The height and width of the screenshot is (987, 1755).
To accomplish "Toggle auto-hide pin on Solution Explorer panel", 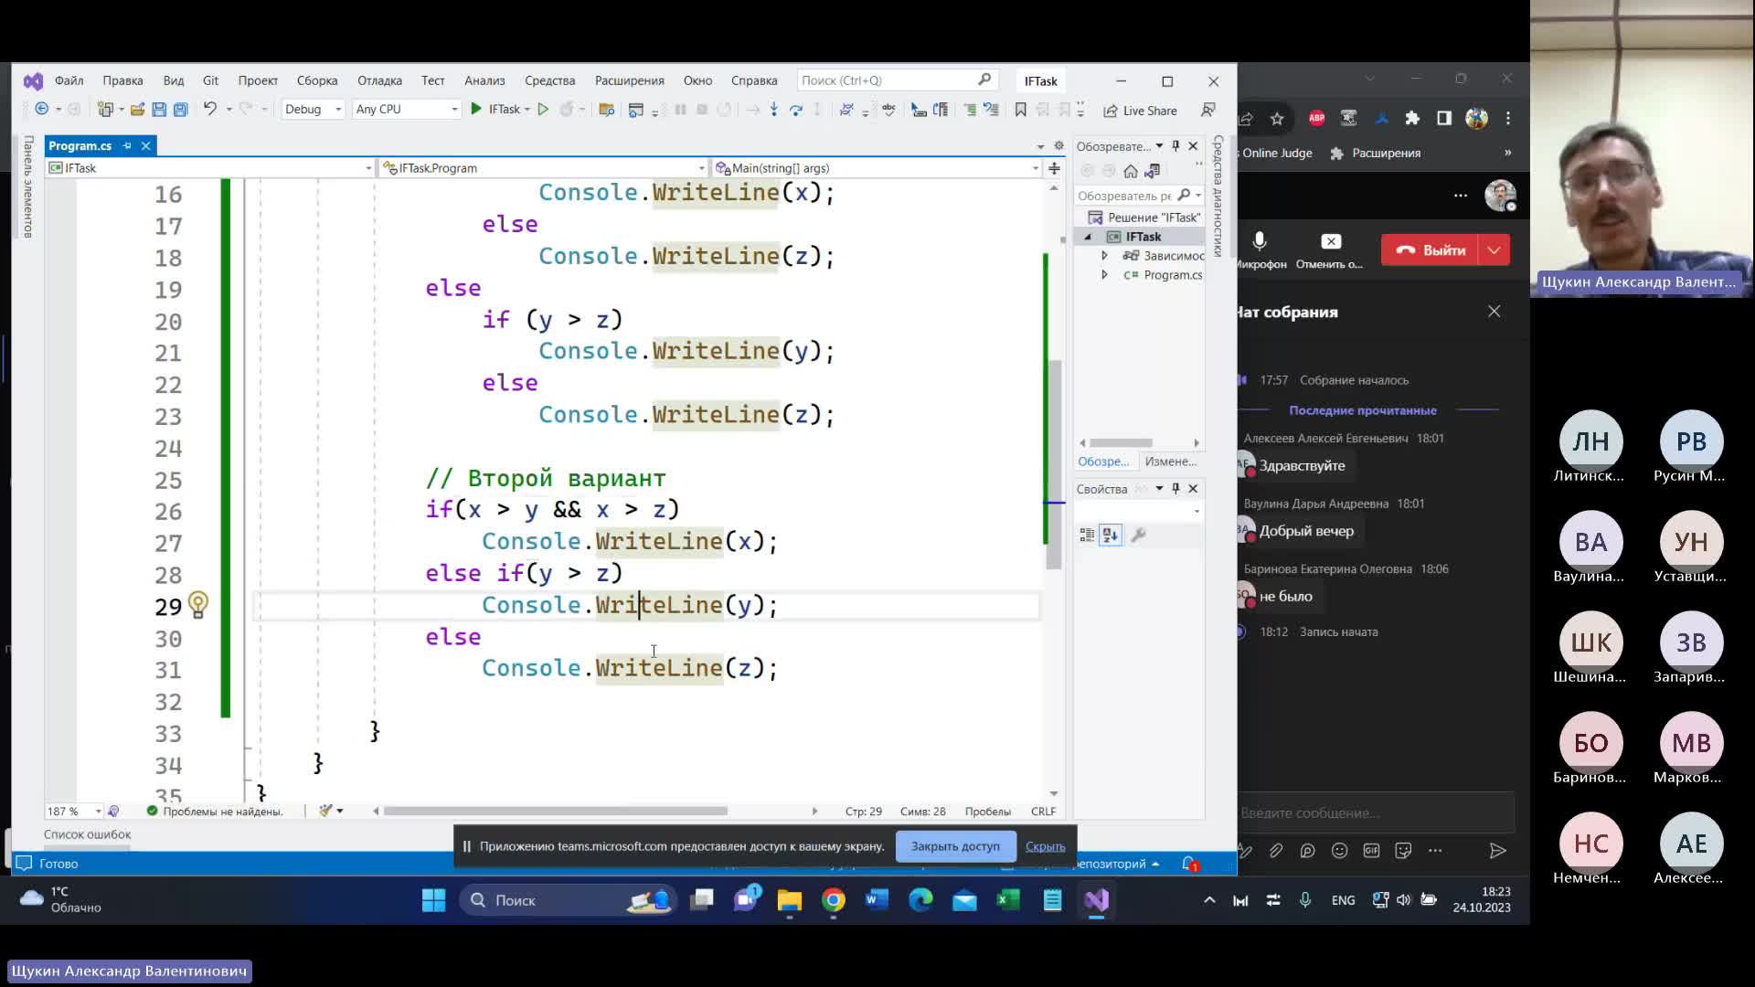I will point(1176,146).
